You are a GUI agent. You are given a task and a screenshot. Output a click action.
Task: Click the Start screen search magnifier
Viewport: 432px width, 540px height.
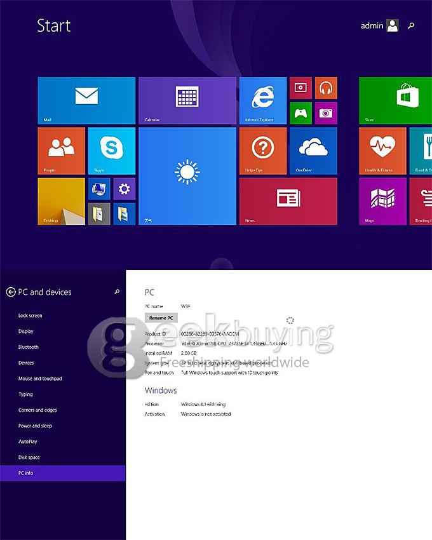click(411, 25)
